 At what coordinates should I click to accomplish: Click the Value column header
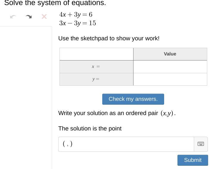(x=170, y=54)
